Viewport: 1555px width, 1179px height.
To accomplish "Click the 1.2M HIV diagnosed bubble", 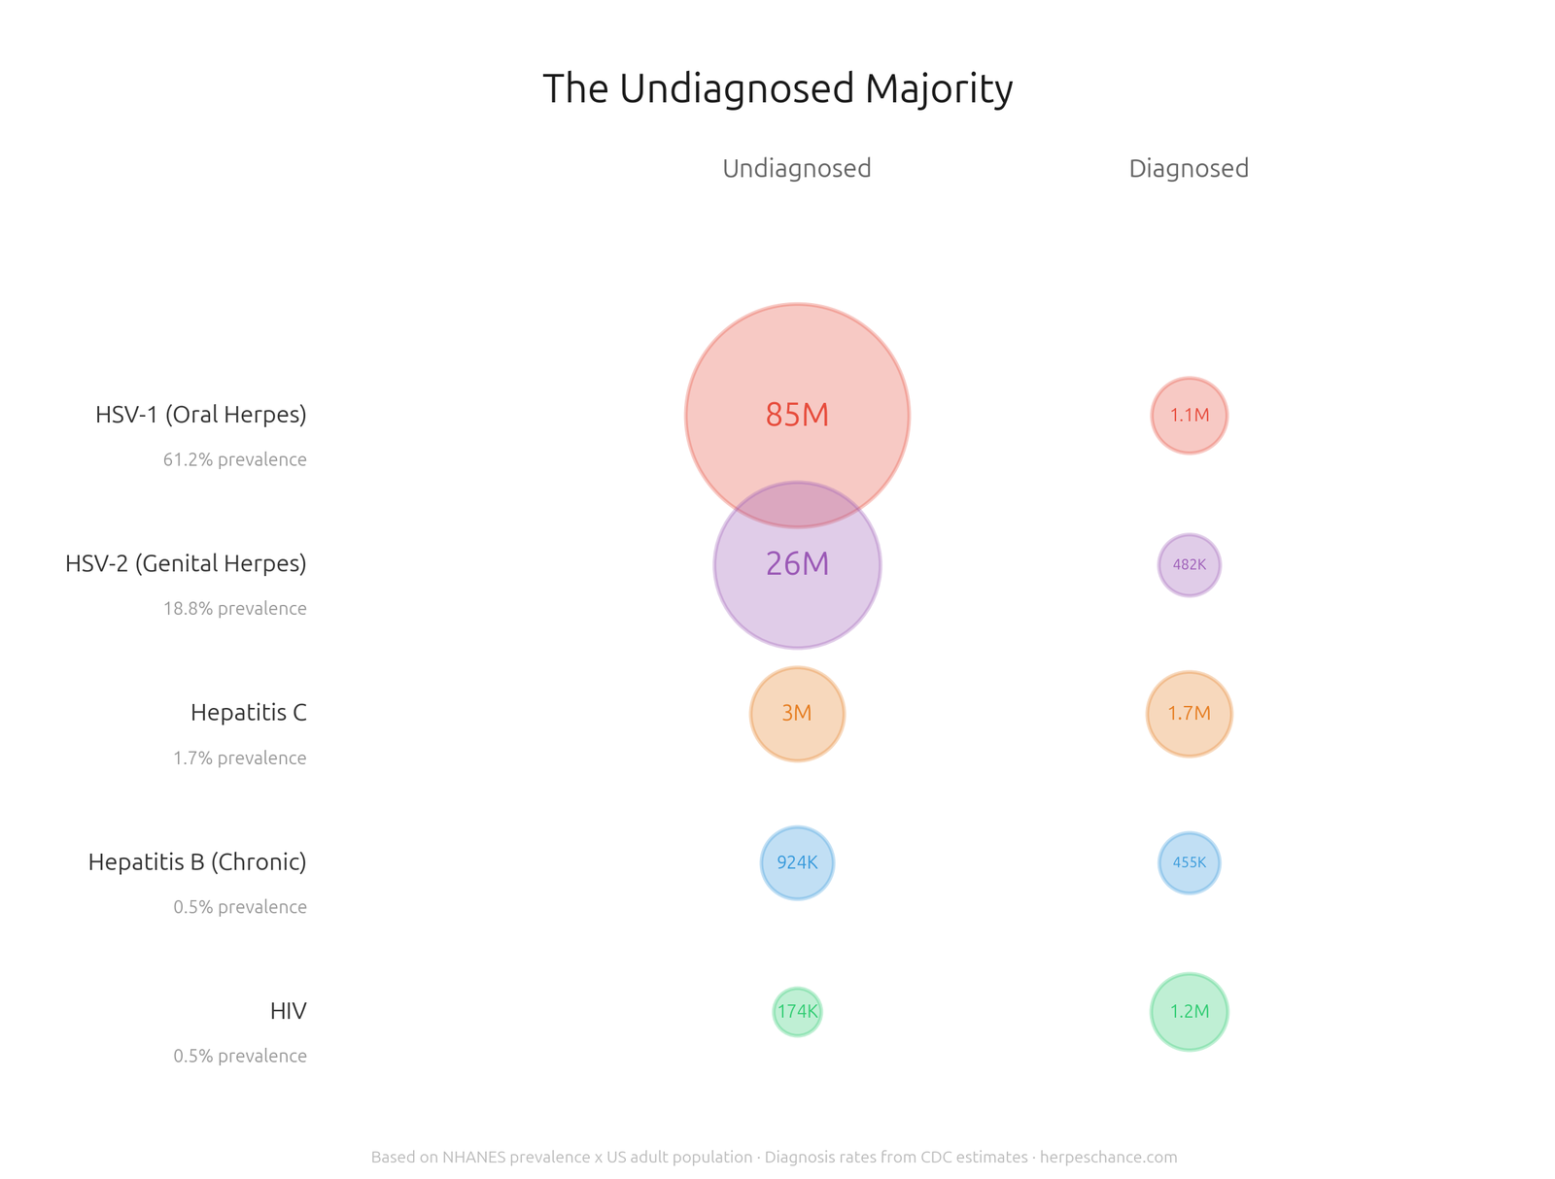I will 1189,1012.
